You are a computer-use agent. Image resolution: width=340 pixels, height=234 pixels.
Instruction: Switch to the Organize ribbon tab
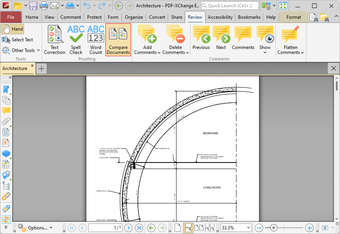[x=134, y=17]
